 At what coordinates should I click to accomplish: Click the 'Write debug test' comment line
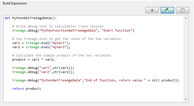click(x=58, y=26)
